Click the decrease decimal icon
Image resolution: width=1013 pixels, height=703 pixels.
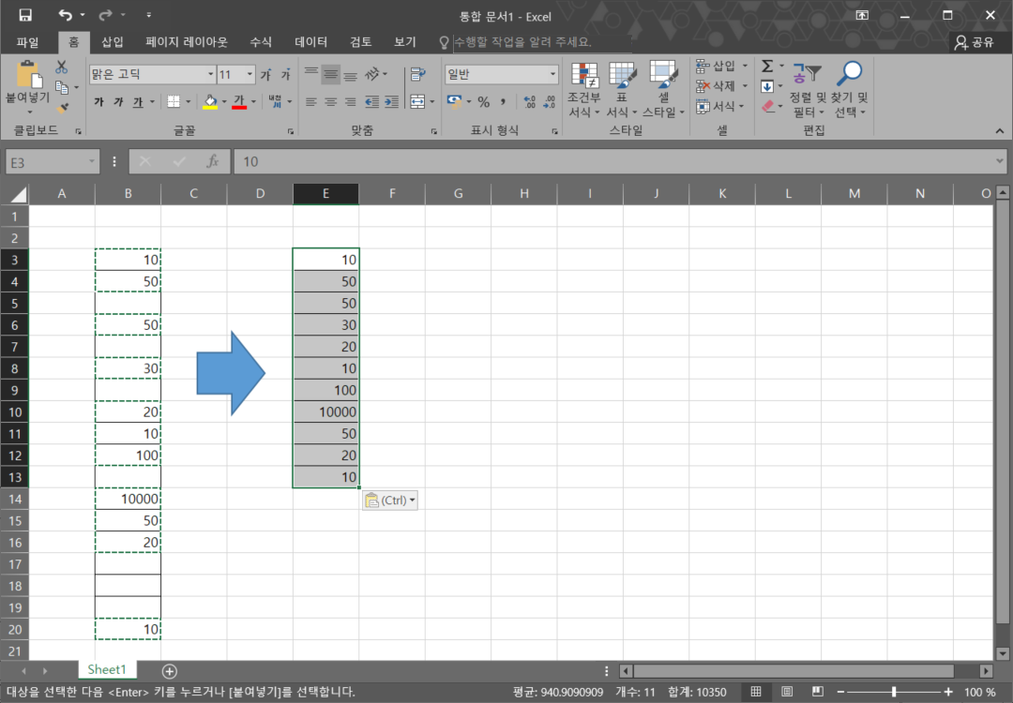pos(549,101)
